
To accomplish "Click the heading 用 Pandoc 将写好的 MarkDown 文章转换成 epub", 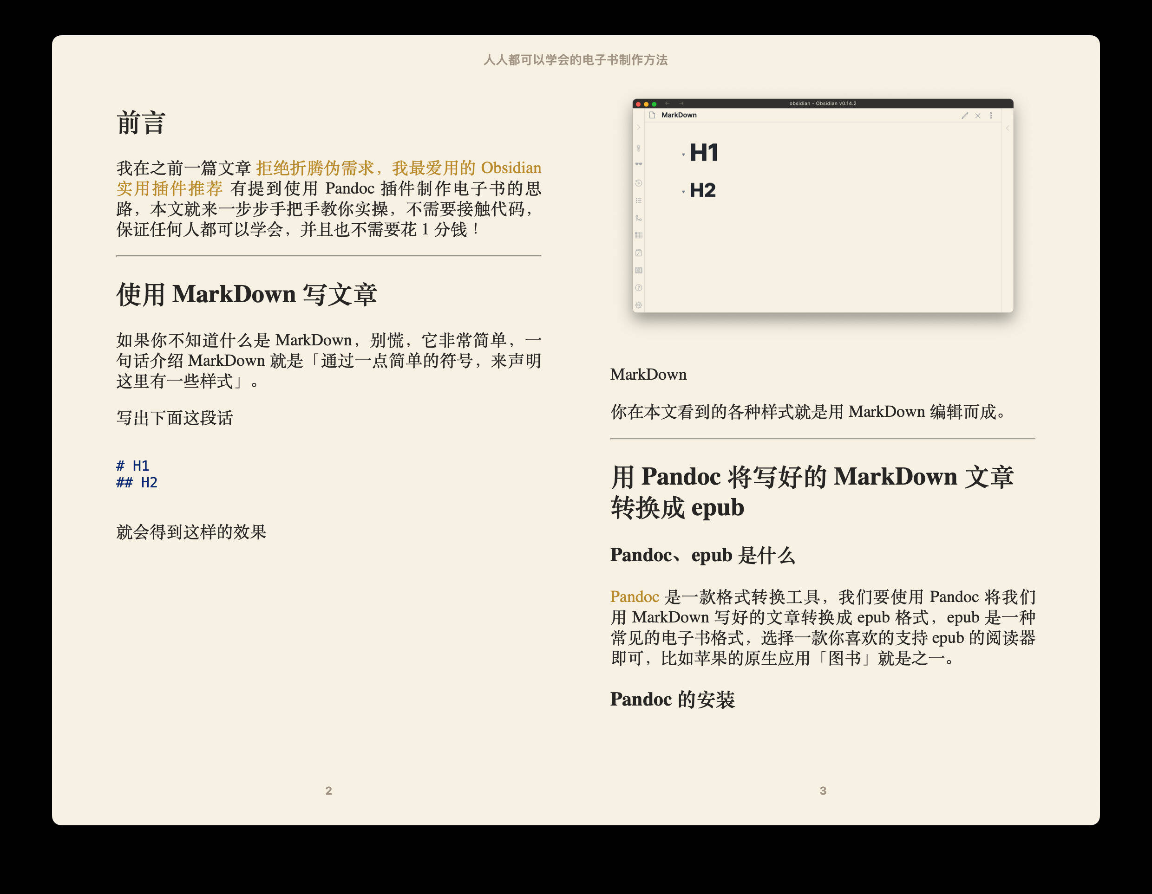I will [812, 492].
